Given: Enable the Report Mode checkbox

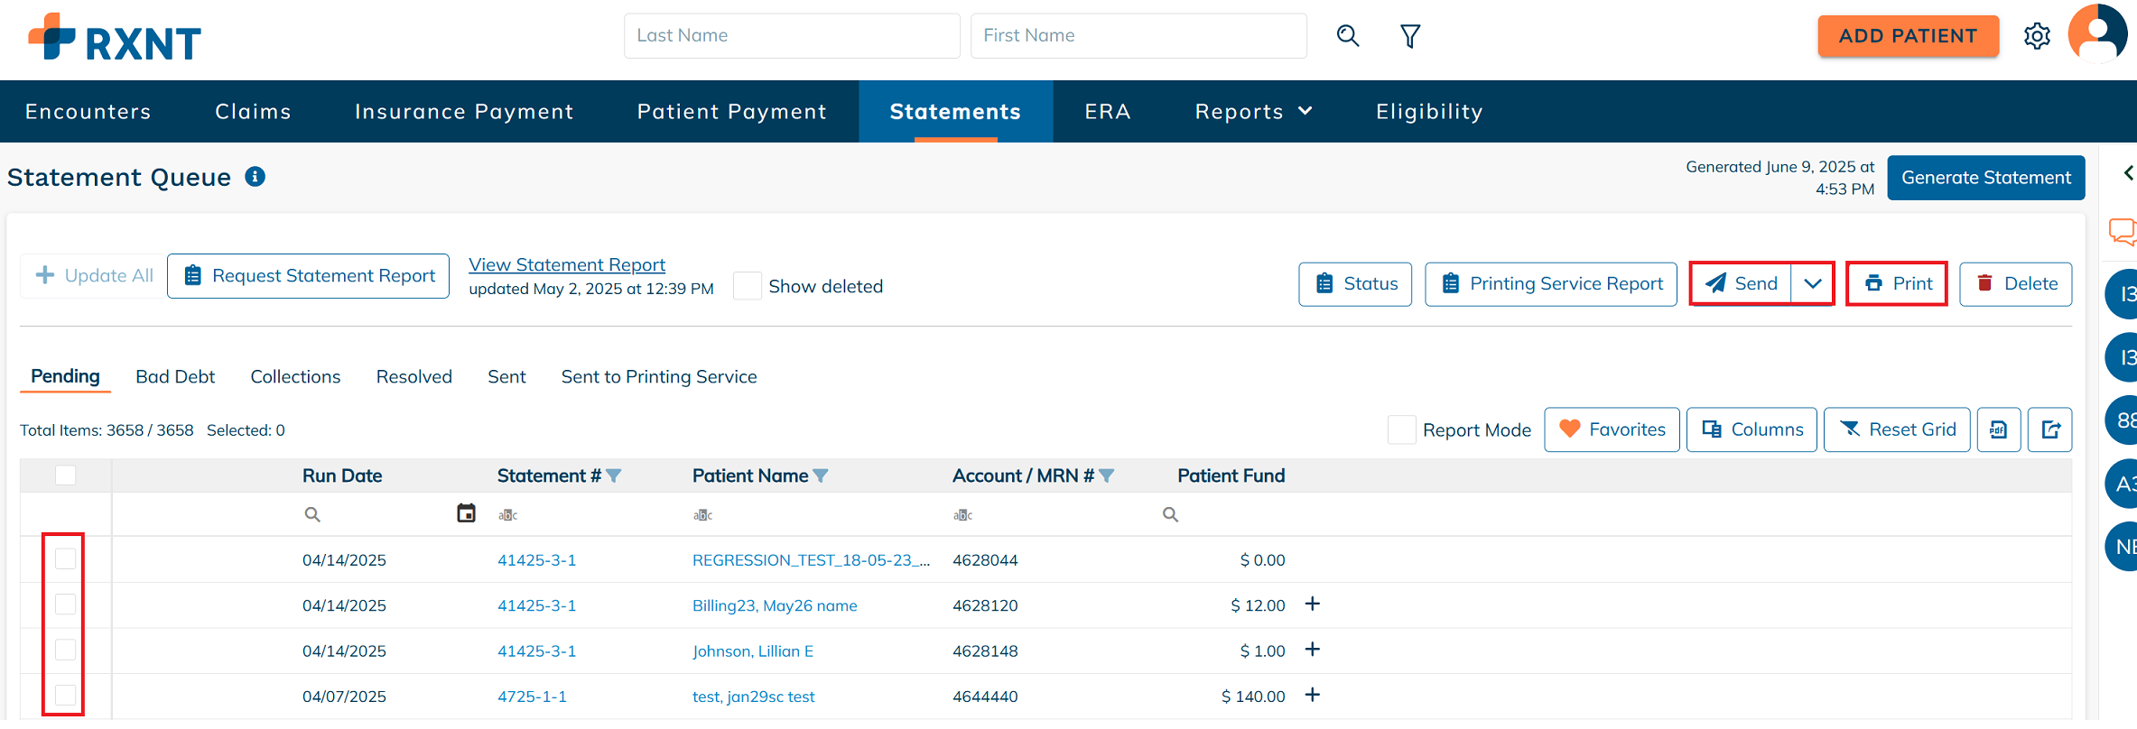Looking at the screenshot, I should 1401,429.
